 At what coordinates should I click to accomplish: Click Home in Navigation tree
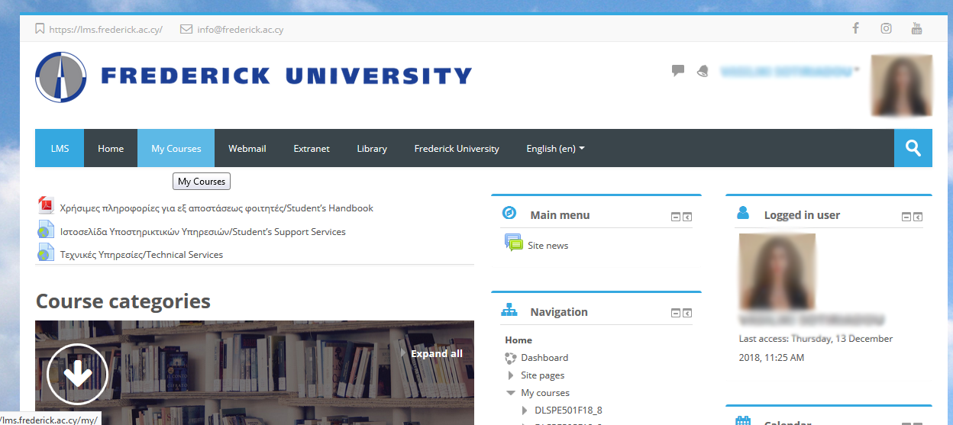click(x=518, y=340)
